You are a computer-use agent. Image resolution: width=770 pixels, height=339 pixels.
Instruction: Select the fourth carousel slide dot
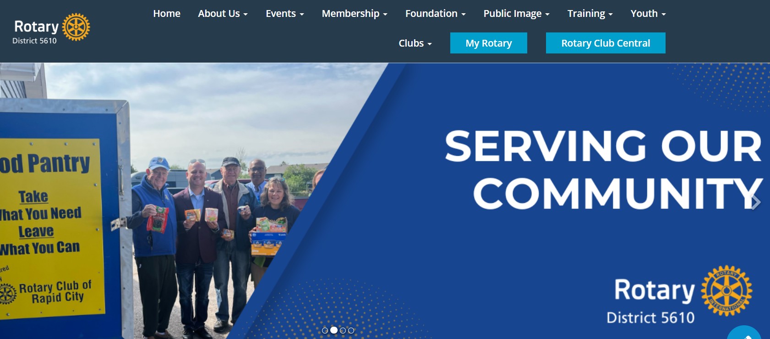[351, 330]
